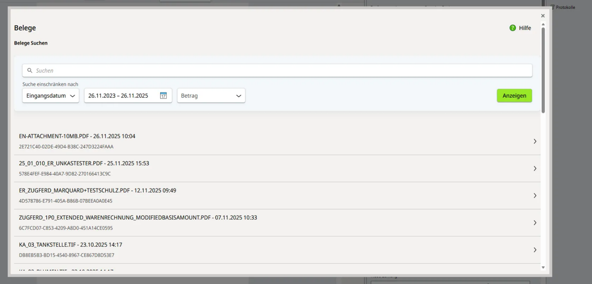Click the vertical scrollbar thumb
Image resolution: width=592 pixels, height=284 pixels.
[543, 70]
